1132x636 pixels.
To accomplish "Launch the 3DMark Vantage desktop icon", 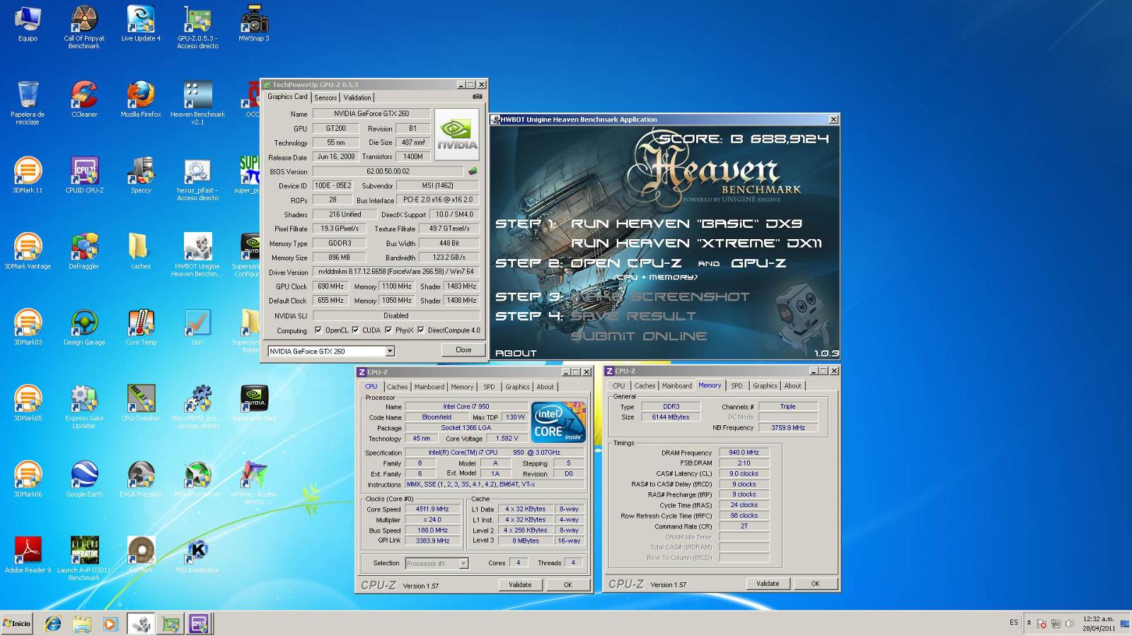I will coord(28,251).
